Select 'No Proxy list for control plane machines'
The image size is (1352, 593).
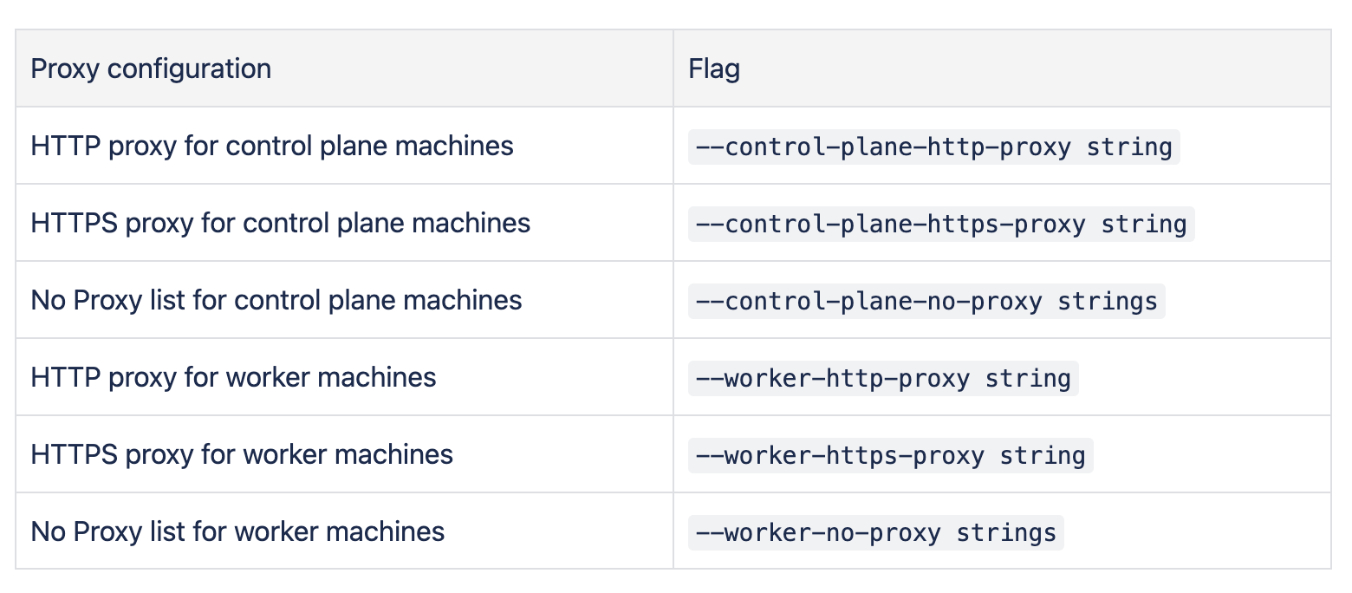276,300
